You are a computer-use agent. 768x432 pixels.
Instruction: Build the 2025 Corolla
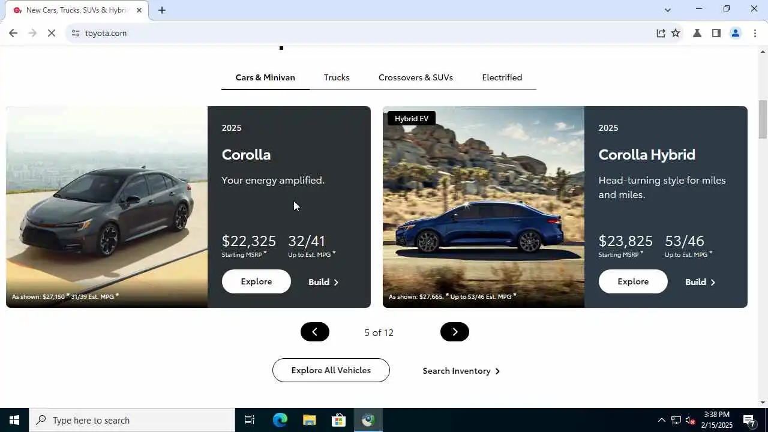click(x=323, y=282)
